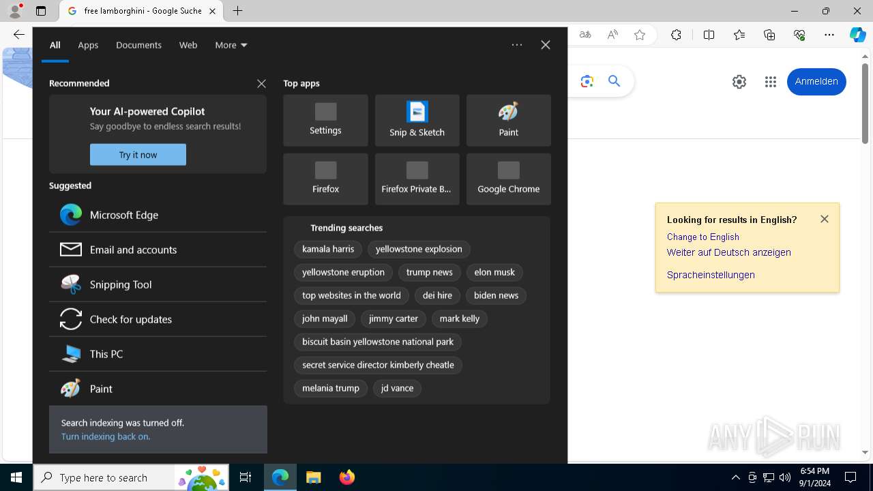Switch to the Web search tab
The width and height of the screenshot is (873, 491).
188,45
